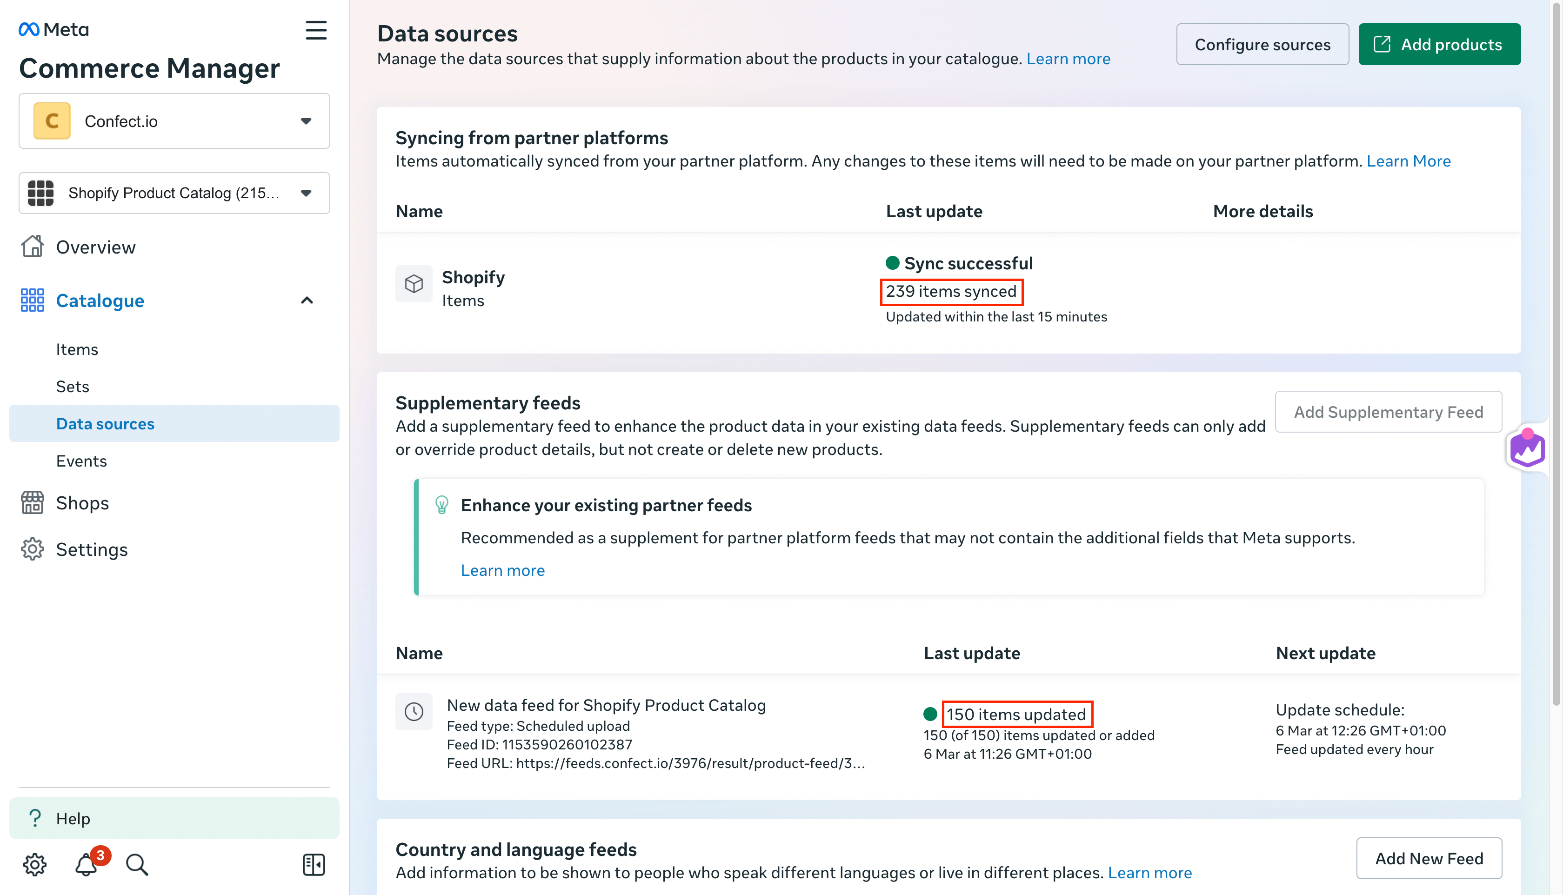Toggle the sidebar collapse panel icon

[314, 864]
